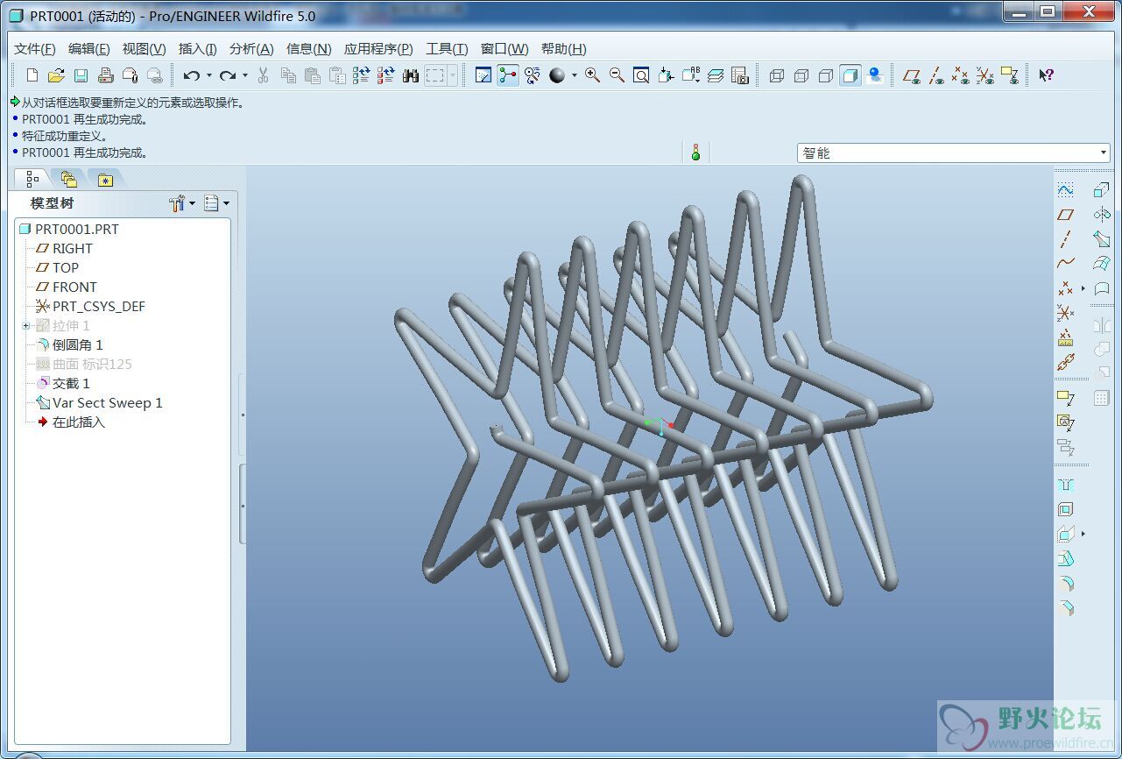
Task: Switch to the Folder Browser navigator tab
Action: [69, 180]
